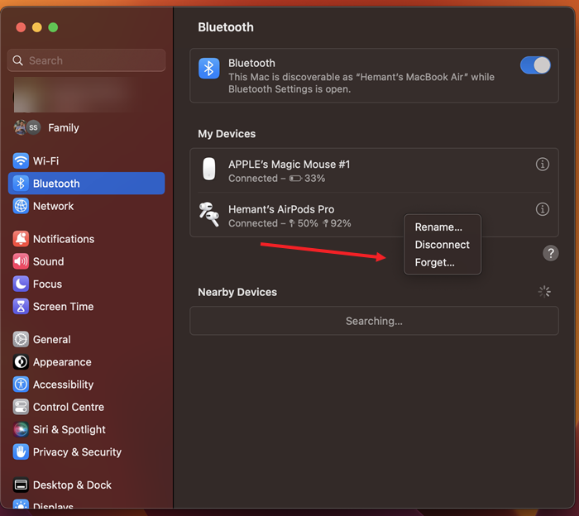Open Screen Time settings
579x516 pixels.
tap(86, 306)
